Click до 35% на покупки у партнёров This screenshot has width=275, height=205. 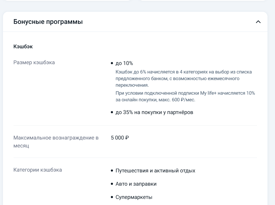click(x=154, y=112)
